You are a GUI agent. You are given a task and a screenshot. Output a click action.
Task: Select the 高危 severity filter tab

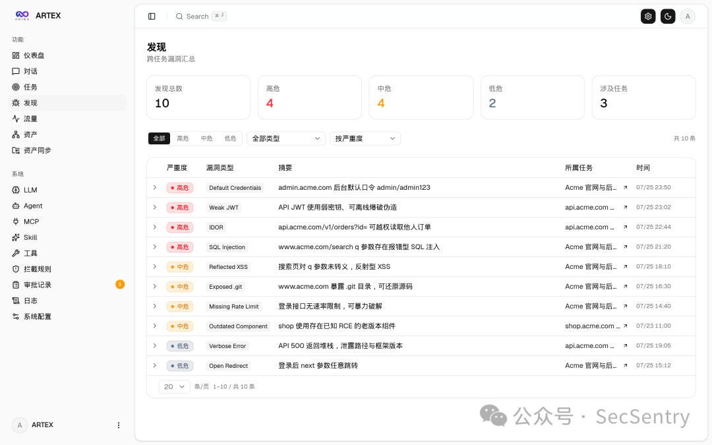point(183,138)
